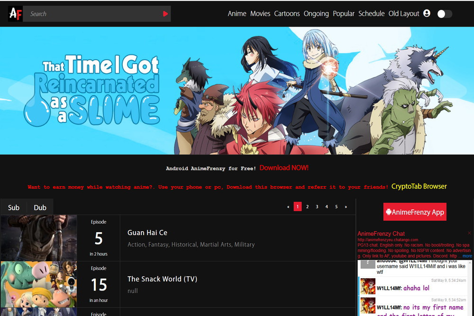Switch to the Dub tab
This screenshot has width=474, height=316.
tap(40, 207)
